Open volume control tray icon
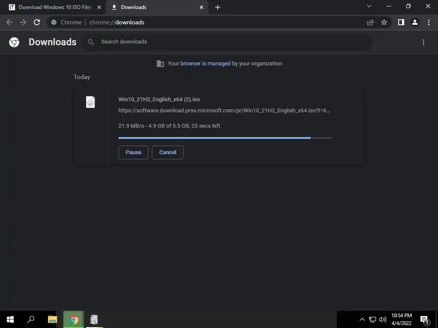The height and width of the screenshot is (328, 438). (383, 319)
